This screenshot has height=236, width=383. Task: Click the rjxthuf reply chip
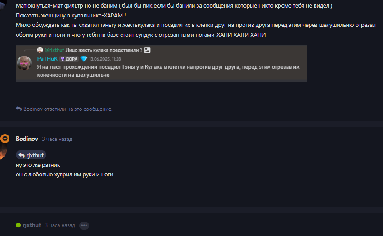click(x=31, y=155)
